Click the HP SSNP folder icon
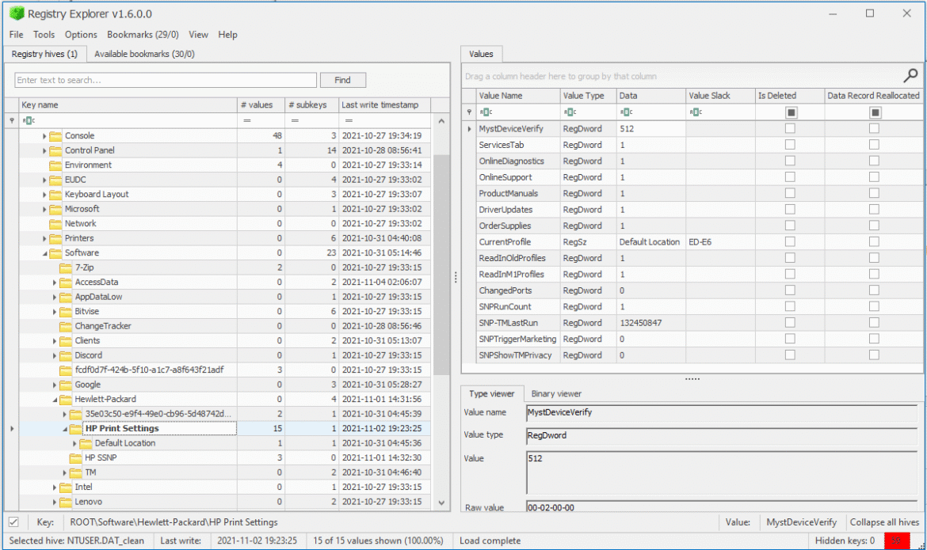This screenshot has height=550, width=927. [75, 457]
